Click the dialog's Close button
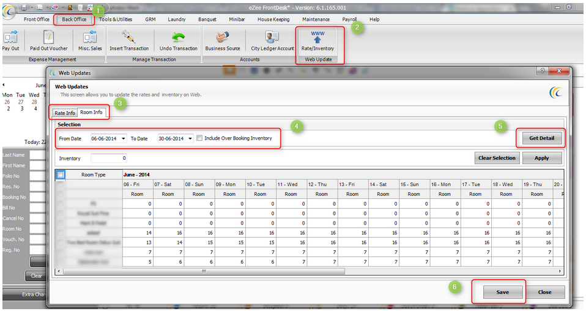586x311 pixels. click(x=544, y=292)
